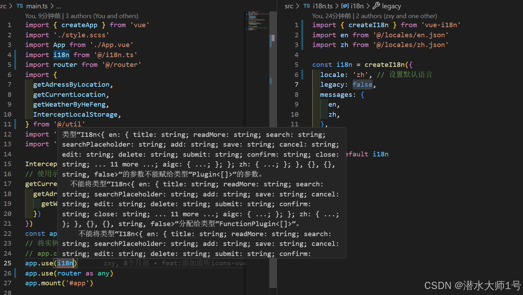Click line number 25 in the main.ts gutter
Screen dimensions: 523x295
coord(8,263)
